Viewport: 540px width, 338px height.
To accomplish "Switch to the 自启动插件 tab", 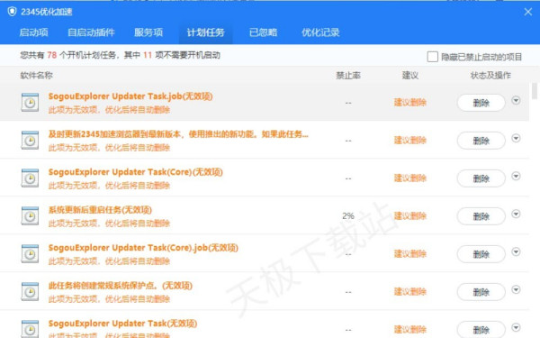I will pos(91,32).
